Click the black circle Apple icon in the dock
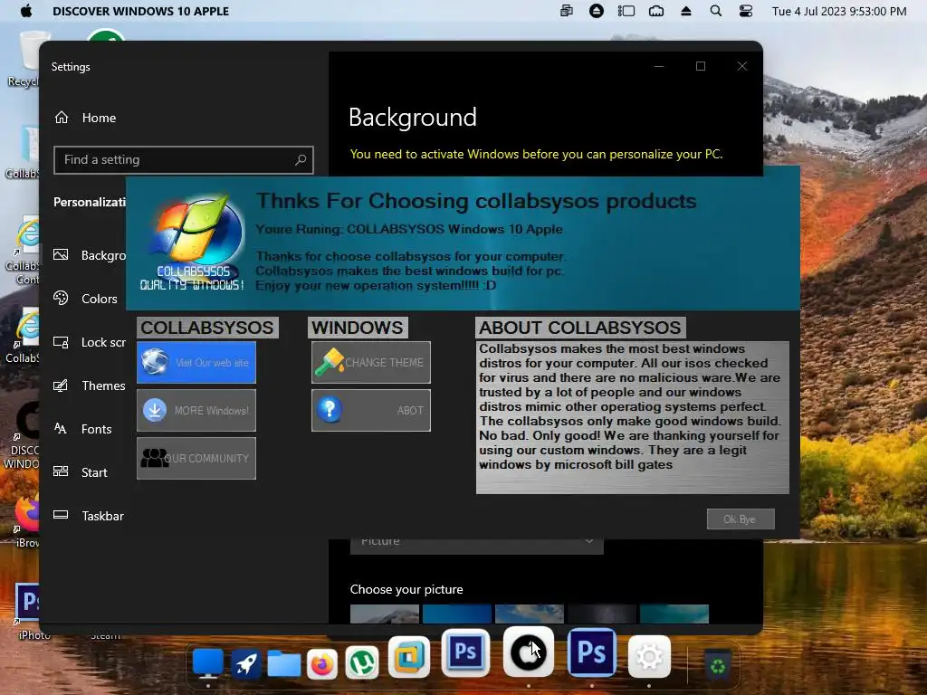 [x=528, y=652]
